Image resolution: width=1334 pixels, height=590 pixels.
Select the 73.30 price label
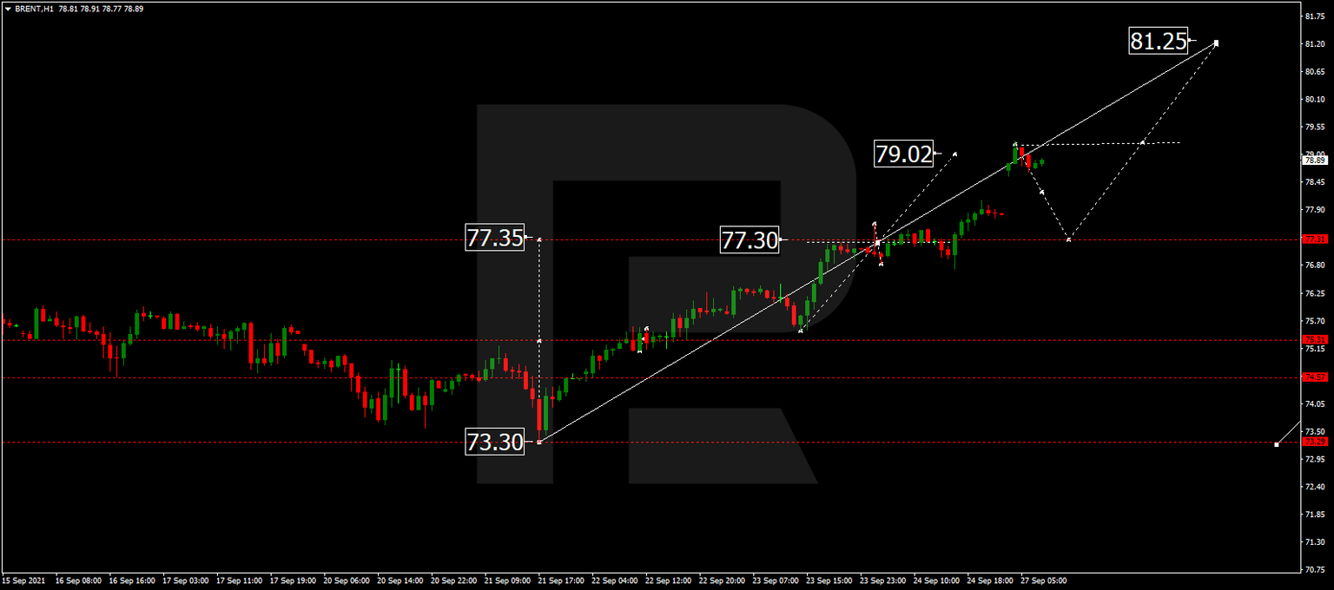coord(495,442)
